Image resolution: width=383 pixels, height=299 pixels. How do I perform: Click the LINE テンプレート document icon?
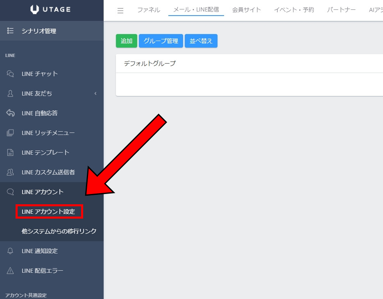pos(11,153)
